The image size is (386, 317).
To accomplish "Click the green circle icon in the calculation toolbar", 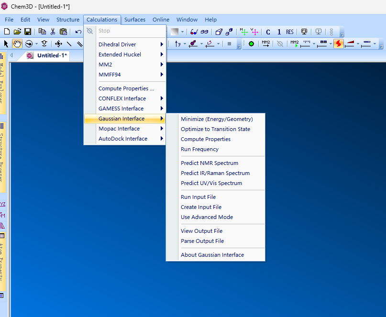I will (251, 44).
